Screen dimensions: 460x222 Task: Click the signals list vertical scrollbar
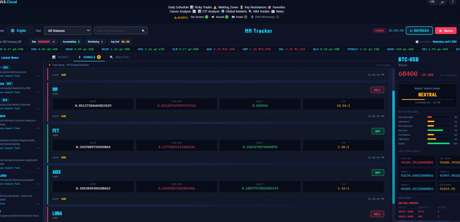[393, 147]
